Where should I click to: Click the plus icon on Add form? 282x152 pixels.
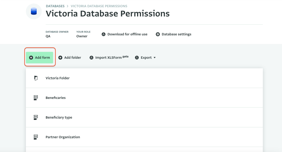[x=31, y=58]
